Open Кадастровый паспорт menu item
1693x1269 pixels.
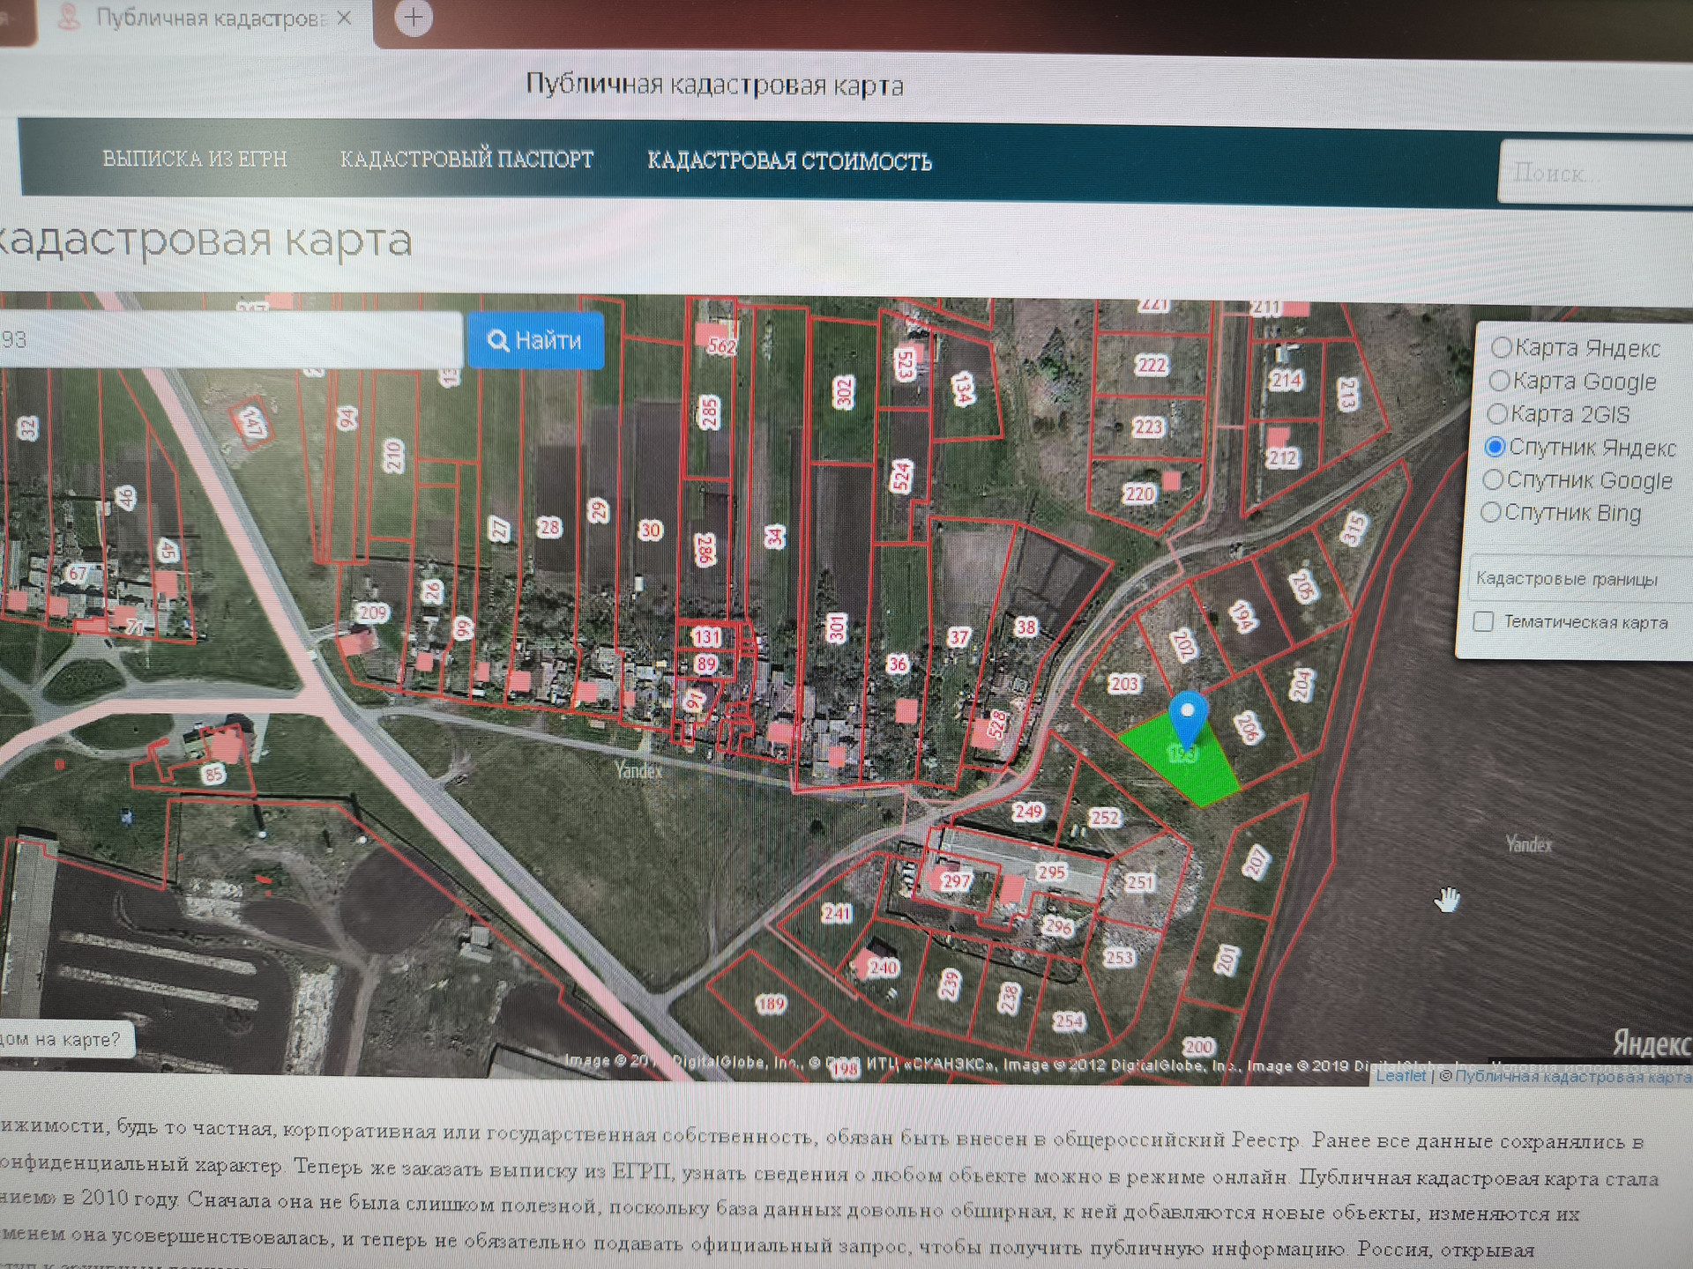click(x=466, y=160)
